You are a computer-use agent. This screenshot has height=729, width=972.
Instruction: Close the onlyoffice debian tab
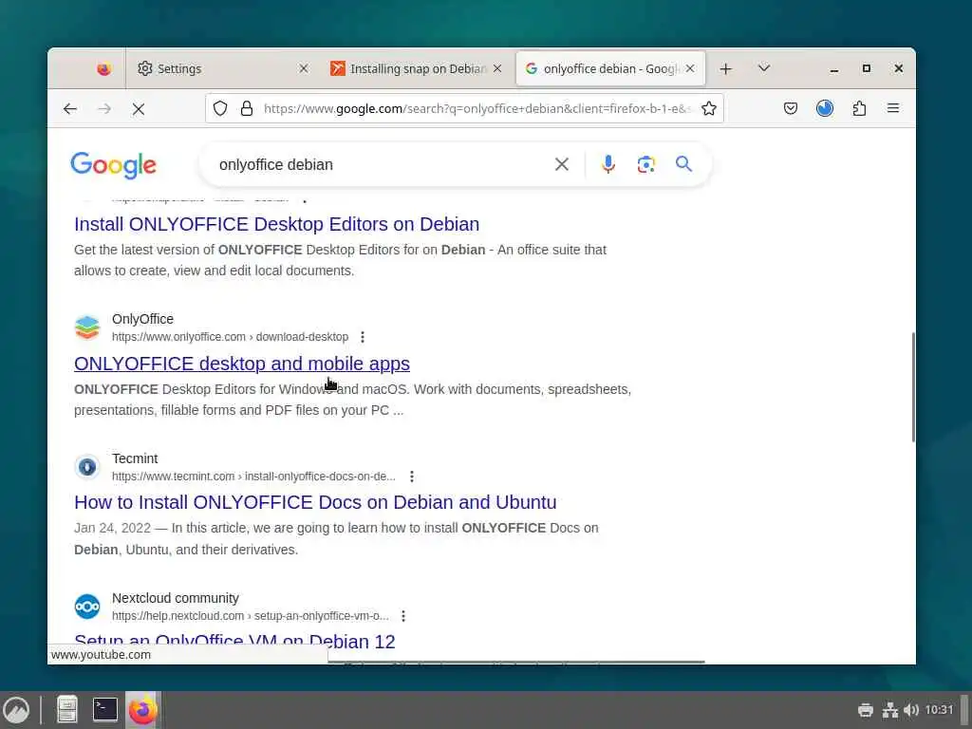(690, 68)
